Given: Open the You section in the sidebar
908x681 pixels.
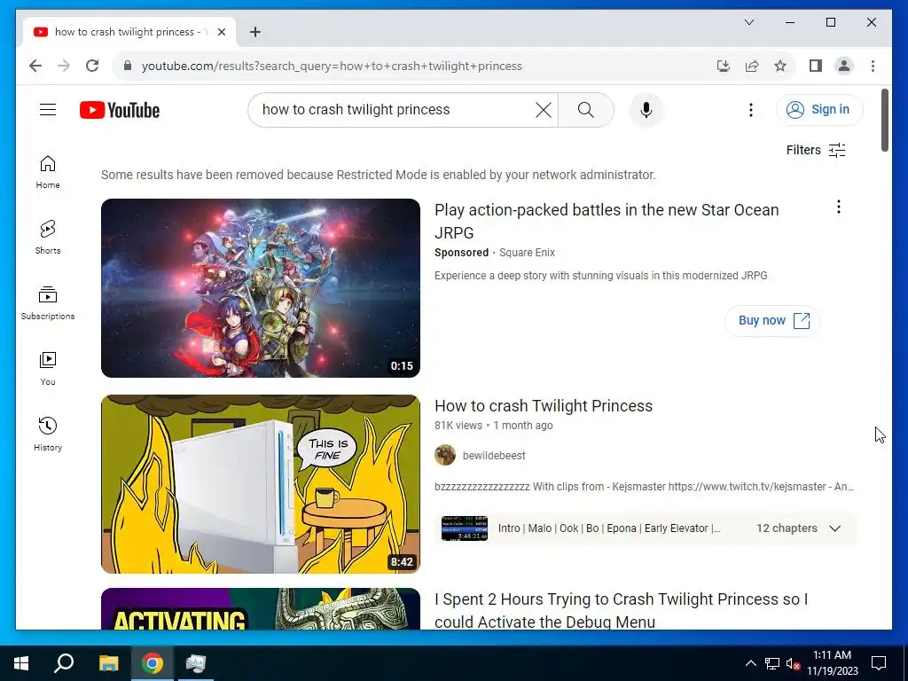Looking at the screenshot, I should tap(48, 368).
